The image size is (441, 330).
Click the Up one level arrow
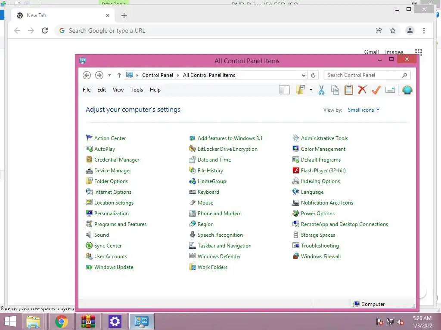(119, 75)
